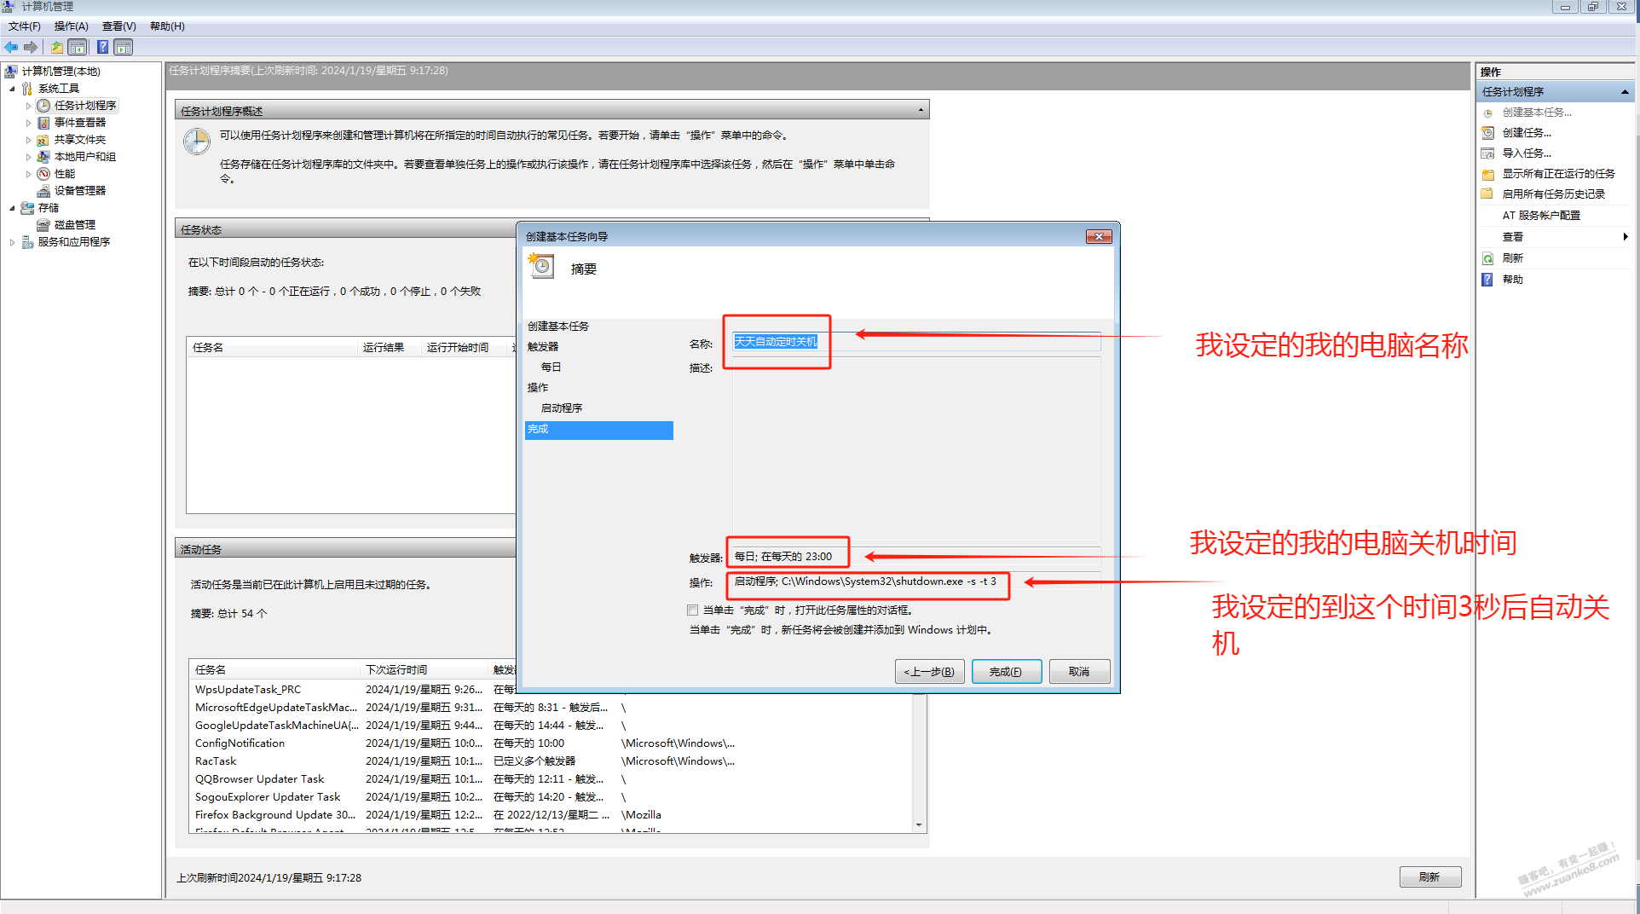Click the up-one-level folder toolbar icon
This screenshot has height=914, width=1640.
coord(56,48)
